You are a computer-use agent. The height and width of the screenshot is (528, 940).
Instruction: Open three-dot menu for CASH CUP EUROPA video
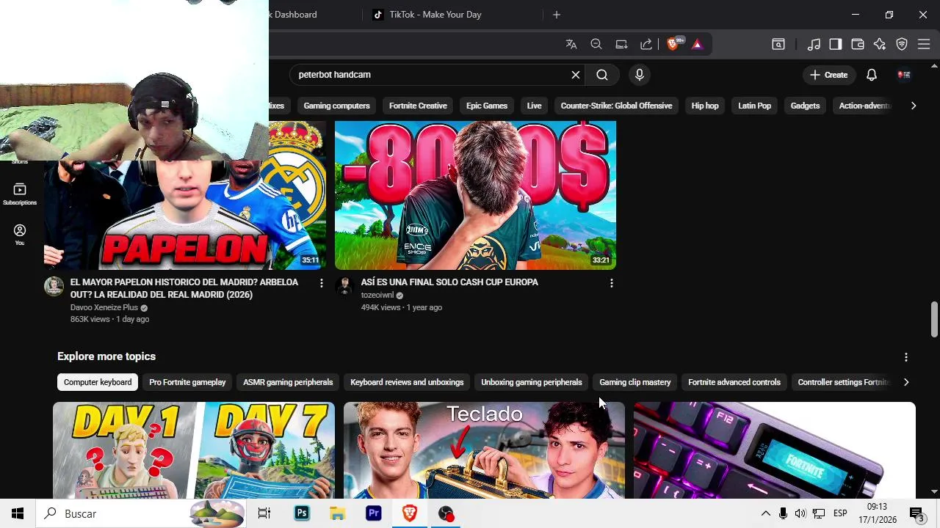point(611,283)
